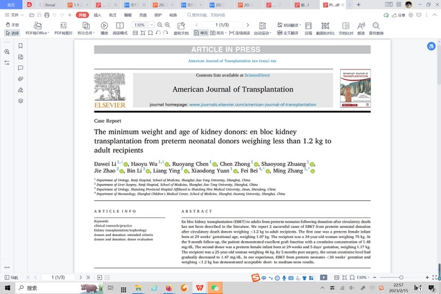Image resolution: width=441 pixels, height=294 pixels.
Task: Select the 开始 ribbon tab
Action: click(x=83, y=15)
